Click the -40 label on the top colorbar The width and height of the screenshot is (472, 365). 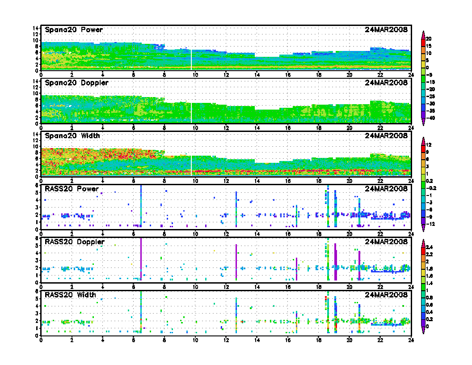tap(430, 118)
